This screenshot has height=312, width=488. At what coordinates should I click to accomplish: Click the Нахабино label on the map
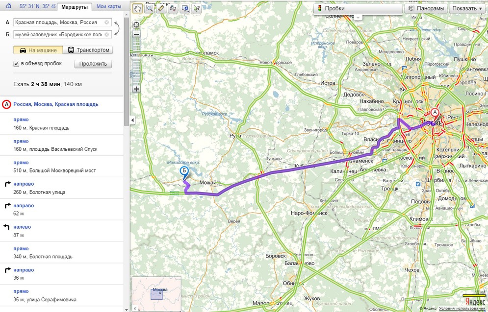pyautogui.click(x=372, y=101)
